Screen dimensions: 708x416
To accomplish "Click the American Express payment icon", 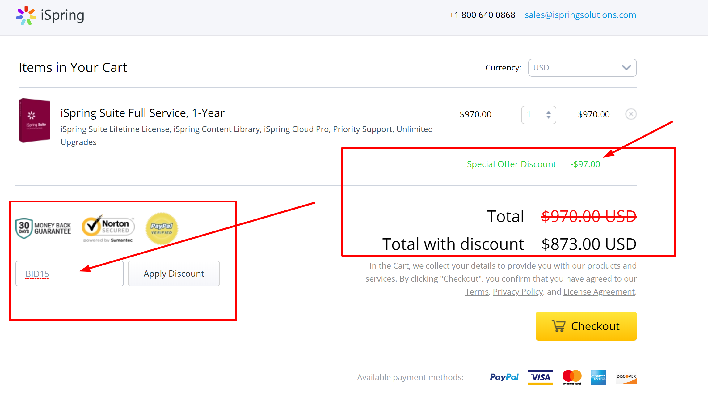I will 599,377.
